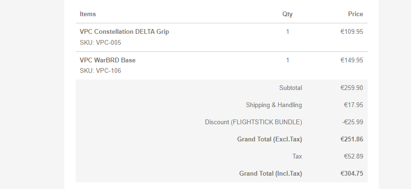Click the quantity value for WarBRD Base

(x=288, y=60)
